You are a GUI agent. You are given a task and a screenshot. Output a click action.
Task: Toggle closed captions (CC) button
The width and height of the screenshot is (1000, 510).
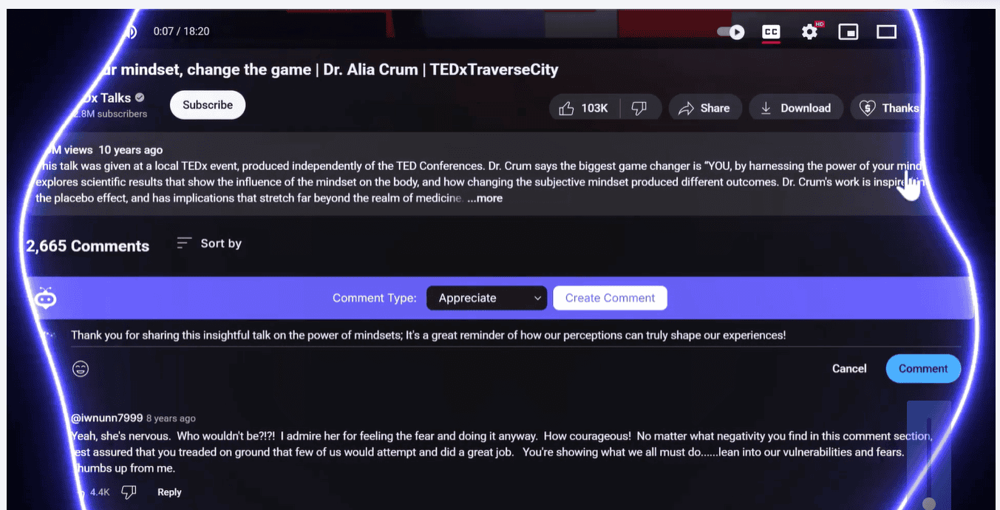[771, 32]
